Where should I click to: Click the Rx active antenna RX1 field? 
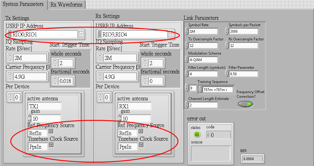click(134, 106)
